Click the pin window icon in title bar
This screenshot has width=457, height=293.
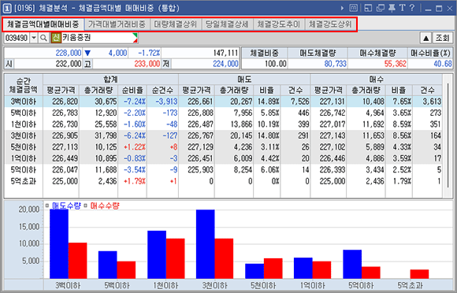click(392, 8)
